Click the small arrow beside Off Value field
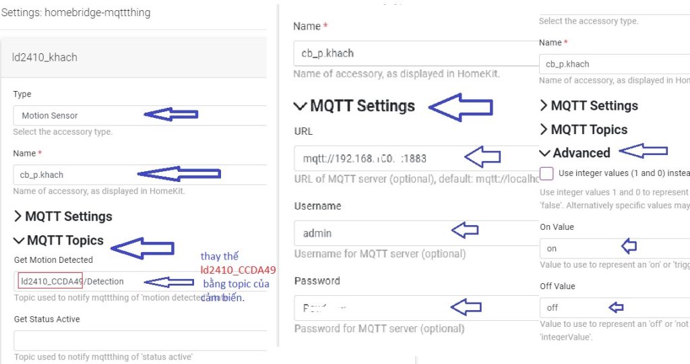 point(616,307)
